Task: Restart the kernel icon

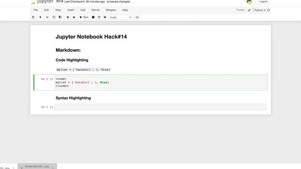Action: tap(99, 17)
